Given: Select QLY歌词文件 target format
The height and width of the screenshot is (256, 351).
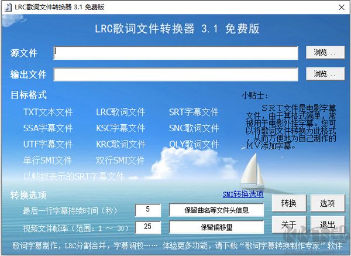Looking at the screenshot, I should click(x=194, y=144).
